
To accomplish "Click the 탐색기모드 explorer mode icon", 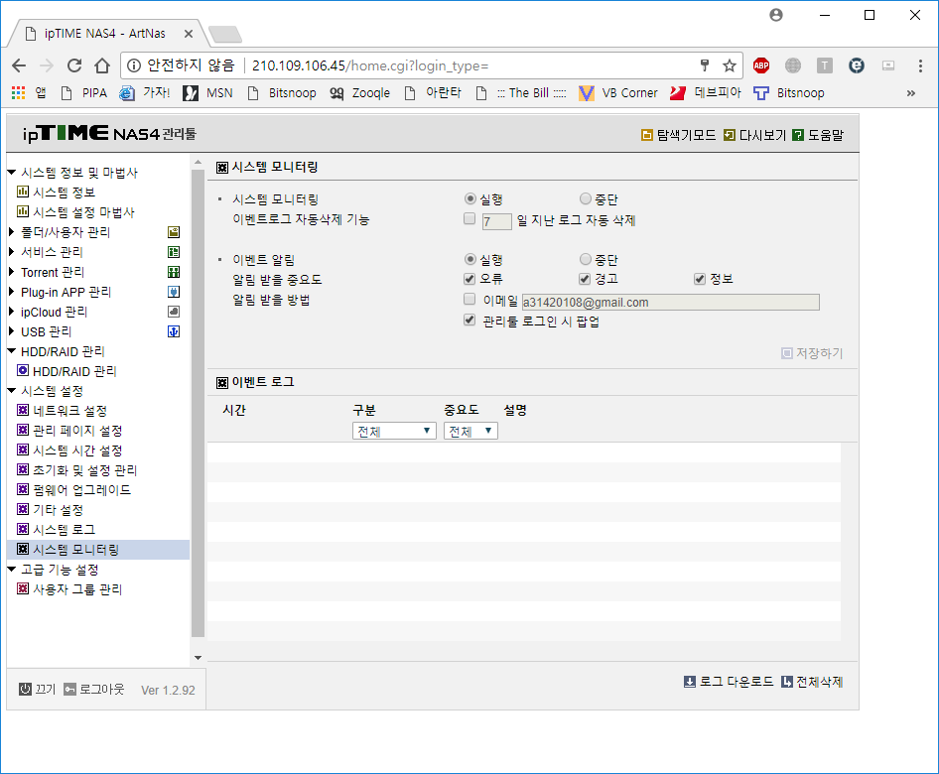I will [x=647, y=135].
